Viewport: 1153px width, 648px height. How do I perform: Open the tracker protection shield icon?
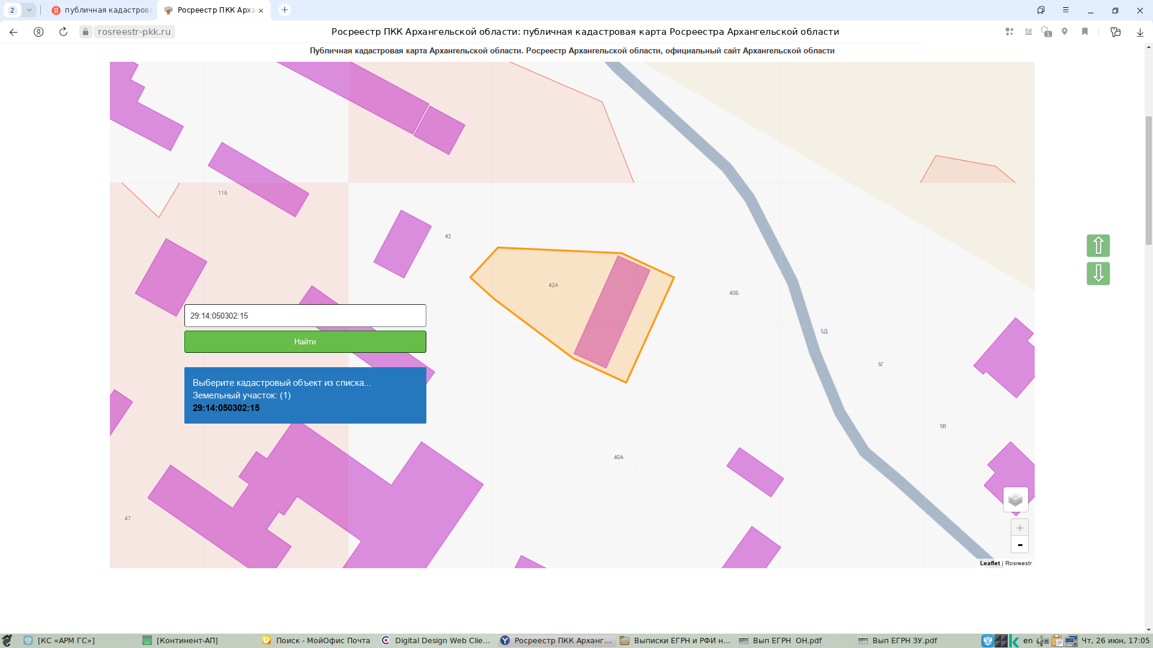(x=1046, y=32)
